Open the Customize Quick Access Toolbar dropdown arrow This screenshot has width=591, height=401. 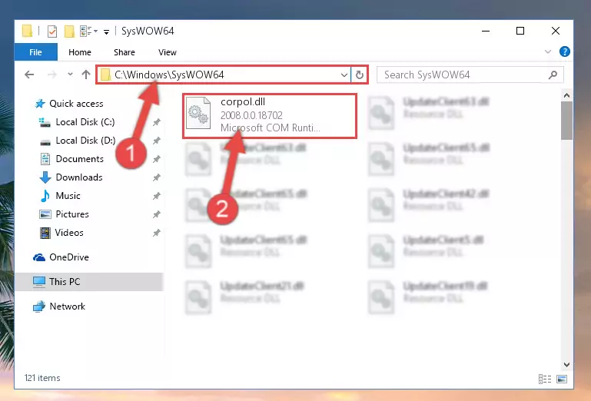tap(107, 32)
